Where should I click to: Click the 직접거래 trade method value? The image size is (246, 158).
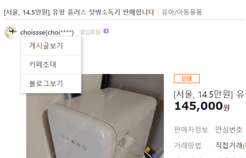[x=231, y=145]
